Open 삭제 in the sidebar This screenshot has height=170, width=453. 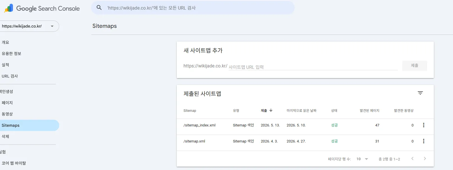5,136
